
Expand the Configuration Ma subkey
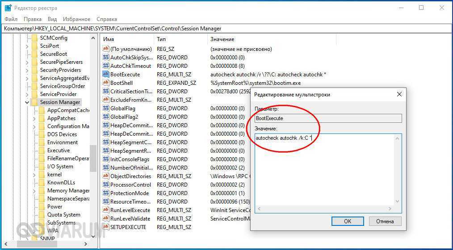click(34, 126)
